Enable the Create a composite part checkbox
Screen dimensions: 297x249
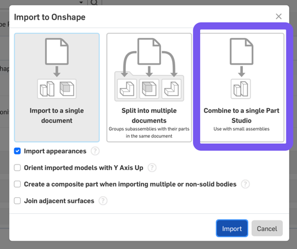(17, 184)
